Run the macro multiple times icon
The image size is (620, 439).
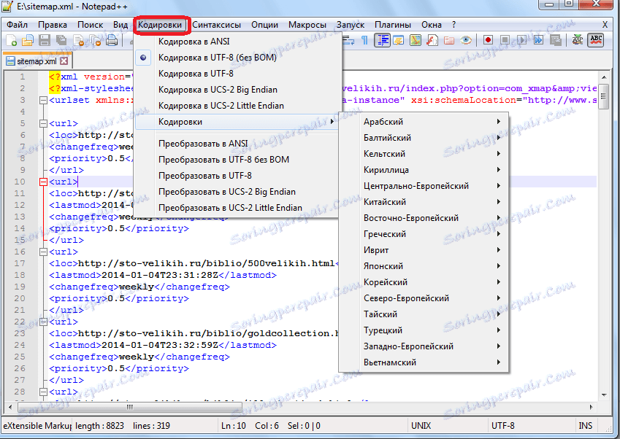[x=539, y=40]
